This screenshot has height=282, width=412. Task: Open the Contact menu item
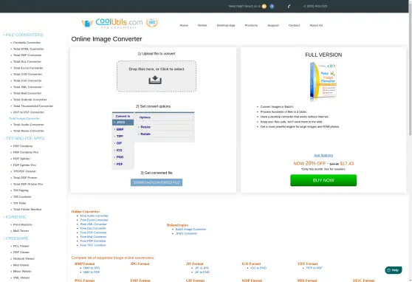pos(294,26)
